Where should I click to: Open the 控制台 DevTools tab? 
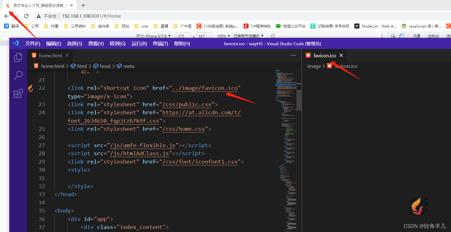[x=433, y=36]
